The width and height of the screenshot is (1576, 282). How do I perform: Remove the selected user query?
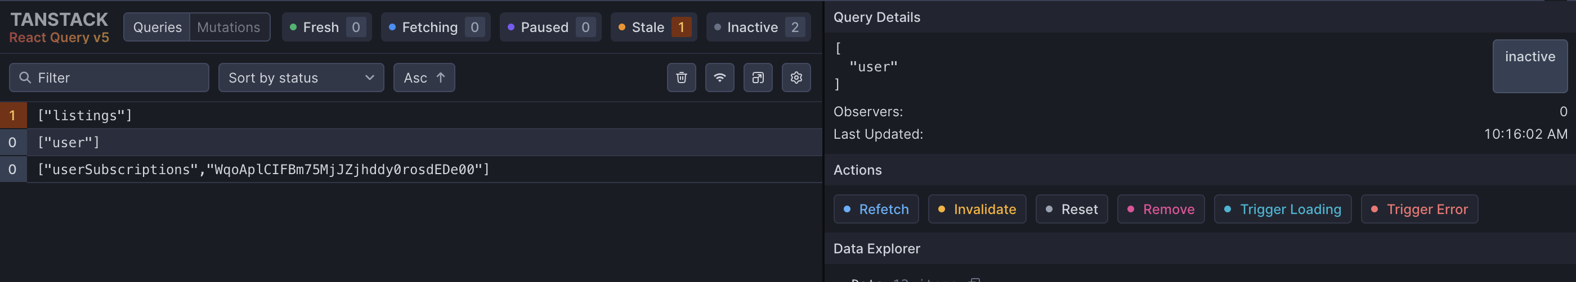pyautogui.click(x=1160, y=210)
